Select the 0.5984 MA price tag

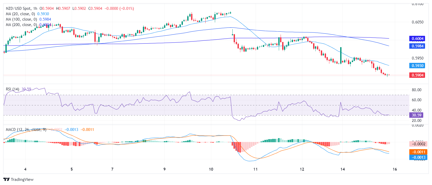click(417, 46)
